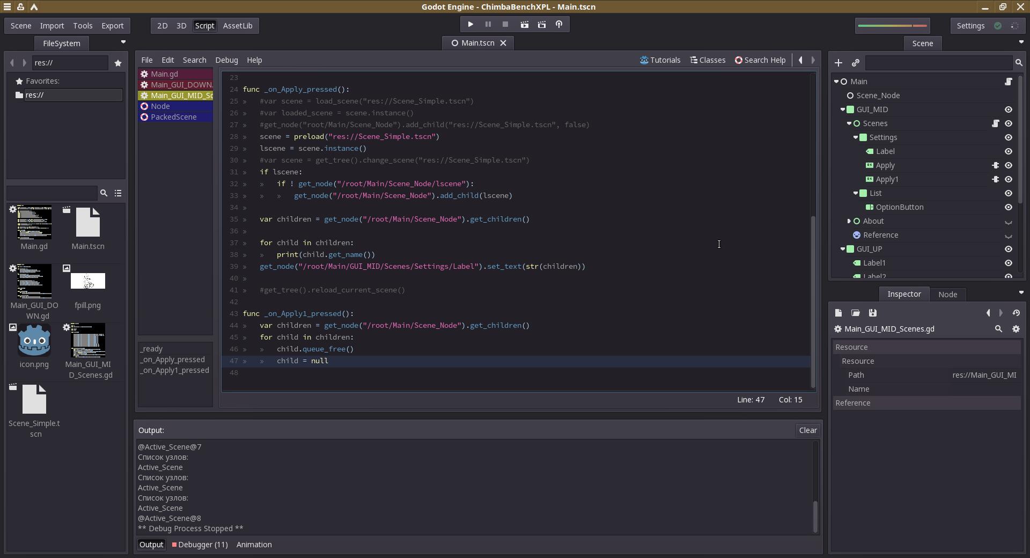Open the Debug menu in script editor
This screenshot has height=558, width=1030.
226,60
